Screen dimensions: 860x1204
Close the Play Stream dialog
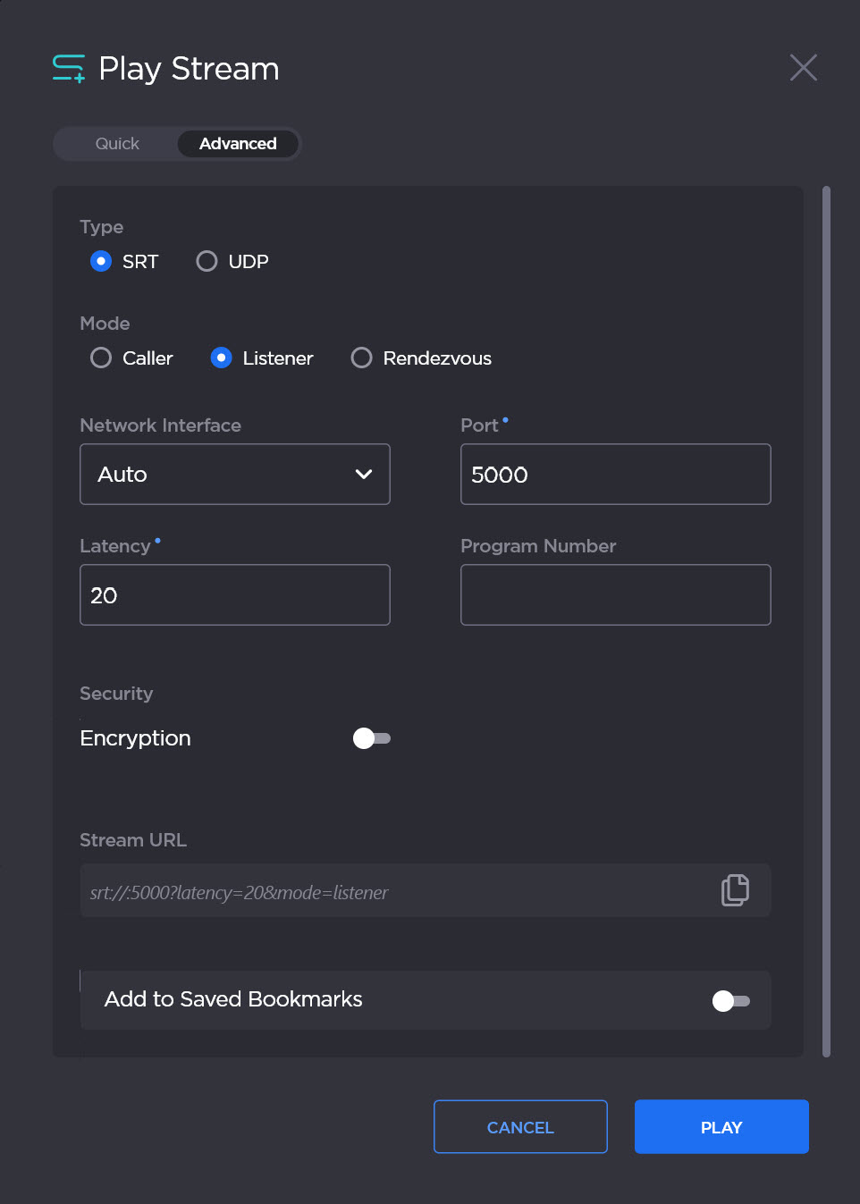[x=803, y=68]
